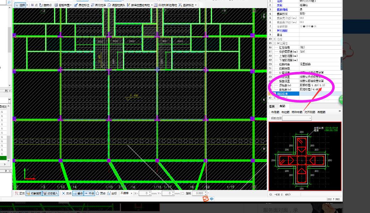Pin the lower-left docked panel
The width and height of the screenshot is (370, 213).
coord(6,171)
